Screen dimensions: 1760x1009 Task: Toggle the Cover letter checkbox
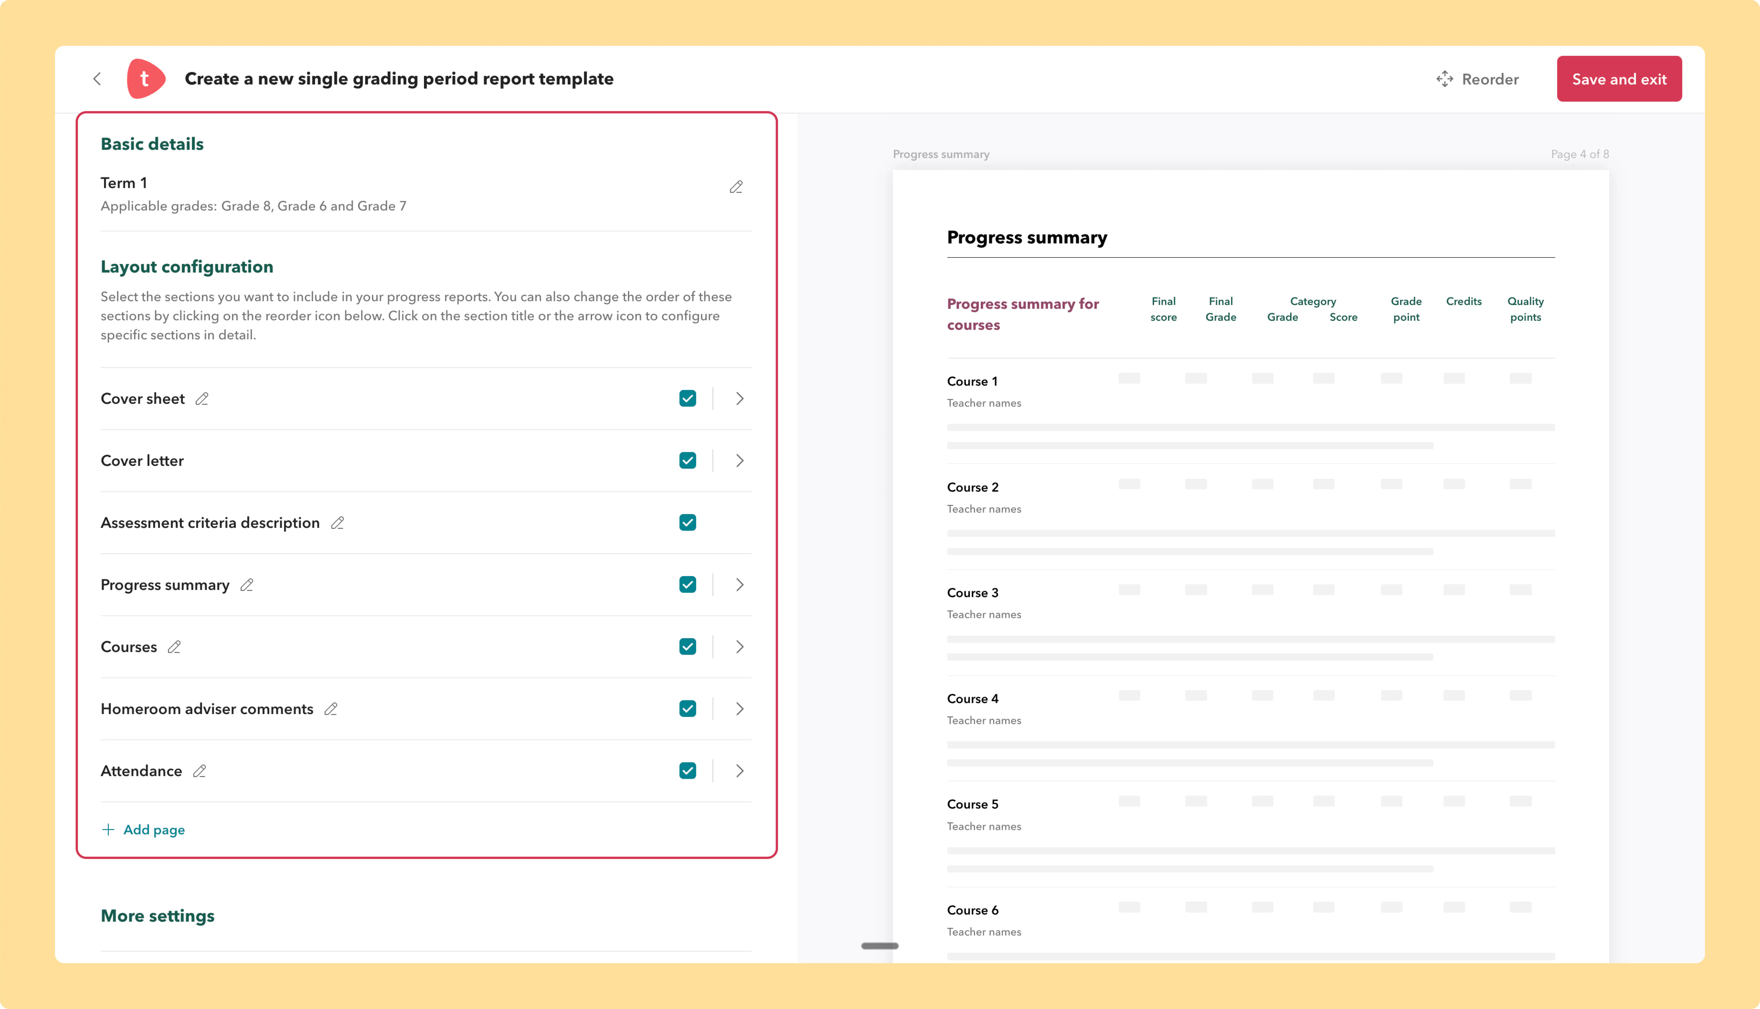coord(687,461)
